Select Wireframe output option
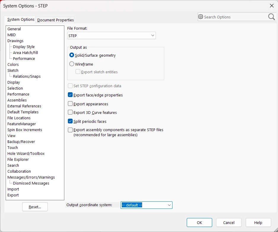 (72, 64)
